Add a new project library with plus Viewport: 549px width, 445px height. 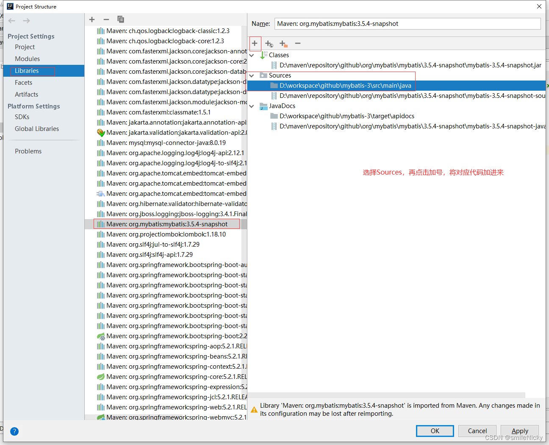coord(92,19)
